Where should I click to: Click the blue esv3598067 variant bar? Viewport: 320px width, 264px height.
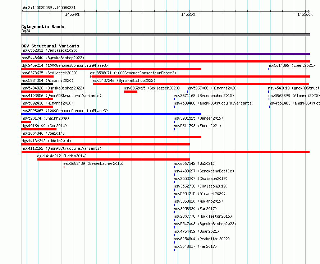(111, 114)
